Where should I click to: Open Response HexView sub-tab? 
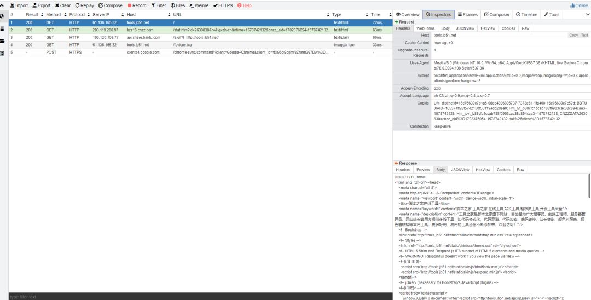click(x=483, y=170)
